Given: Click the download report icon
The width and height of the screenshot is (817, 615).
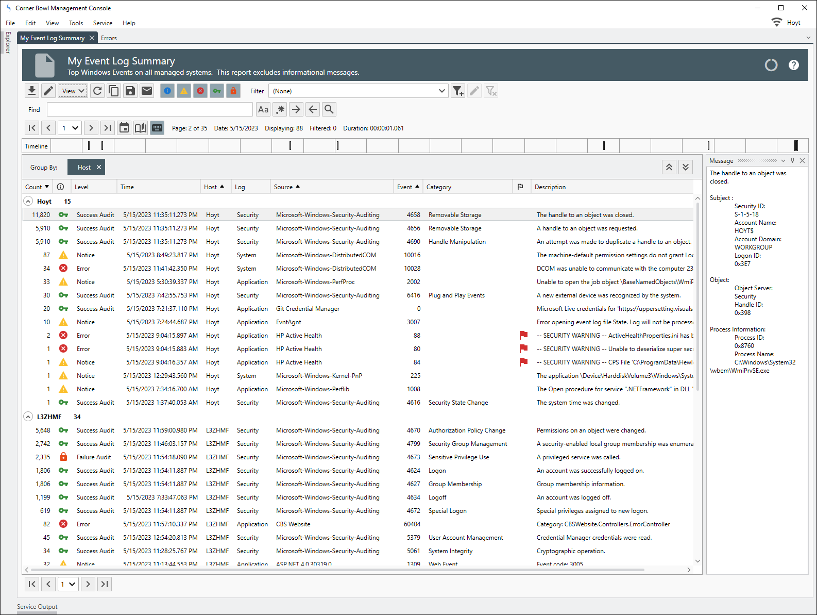Looking at the screenshot, I should point(31,91).
